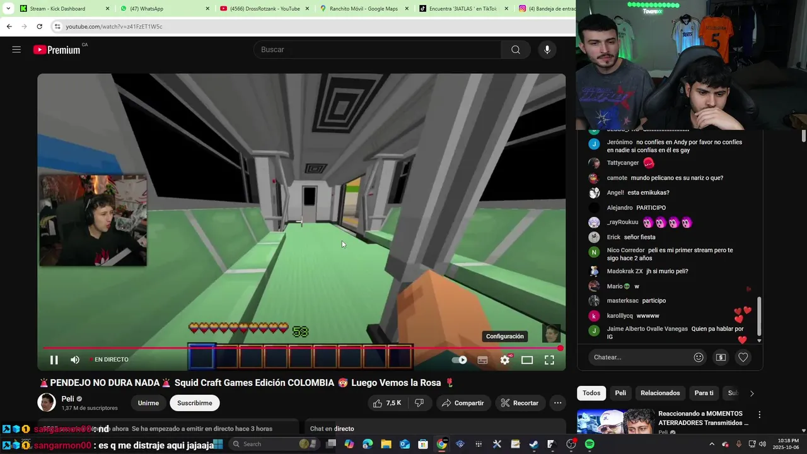Toggle subtitles in the player

tap(483, 360)
